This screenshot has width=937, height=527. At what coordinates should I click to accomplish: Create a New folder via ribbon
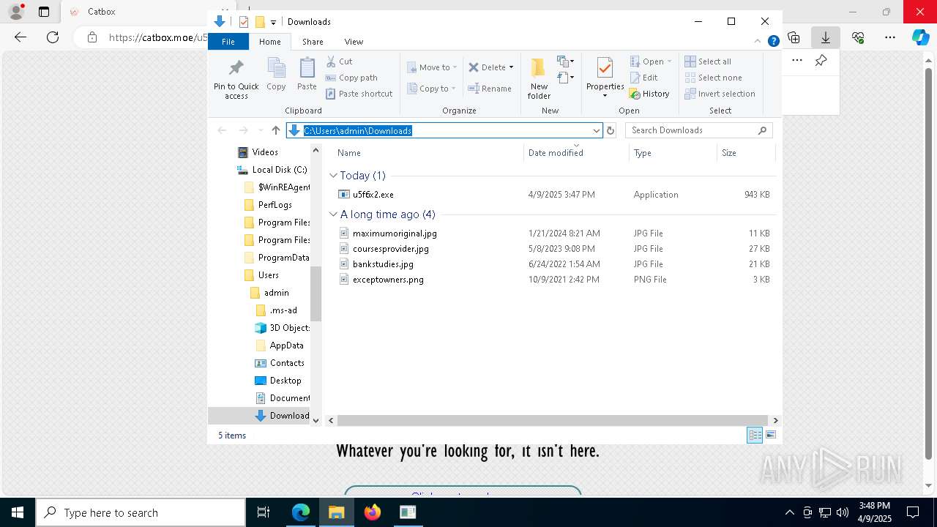pos(539,79)
